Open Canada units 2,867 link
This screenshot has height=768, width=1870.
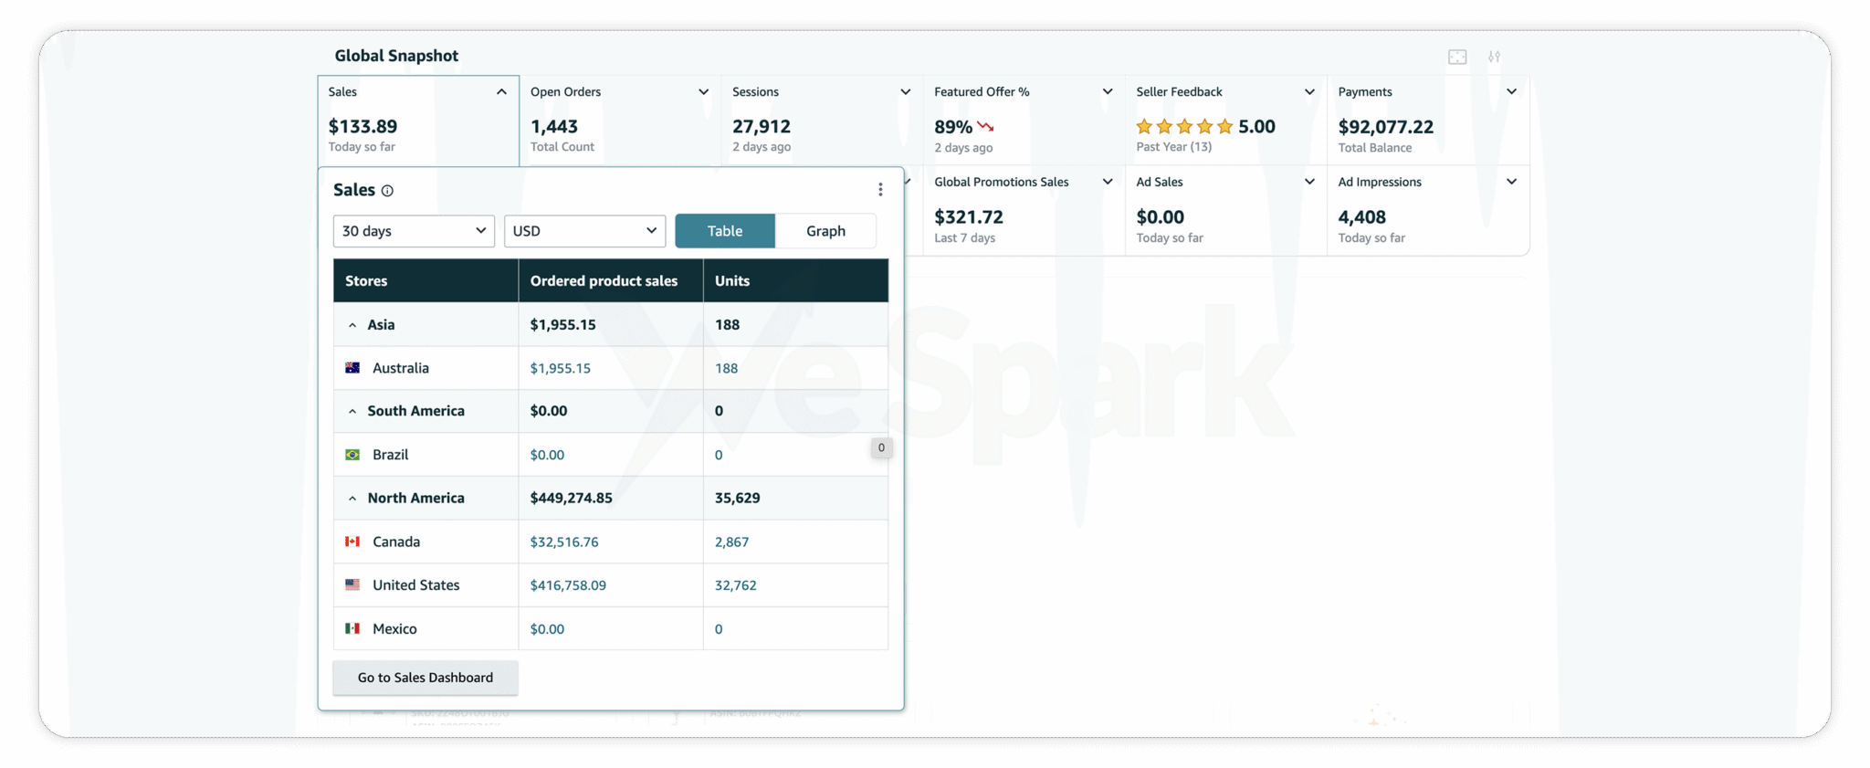[731, 542]
